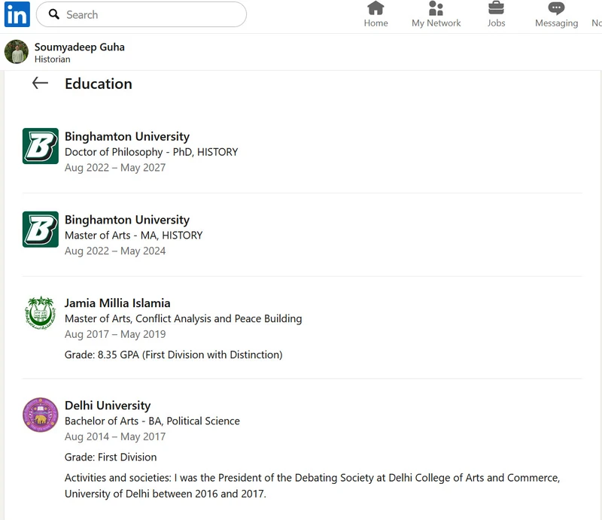Screen dimensions: 602x520
Task: Click Soumyadeep Guha's profile photo
Action: click(x=17, y=52)
